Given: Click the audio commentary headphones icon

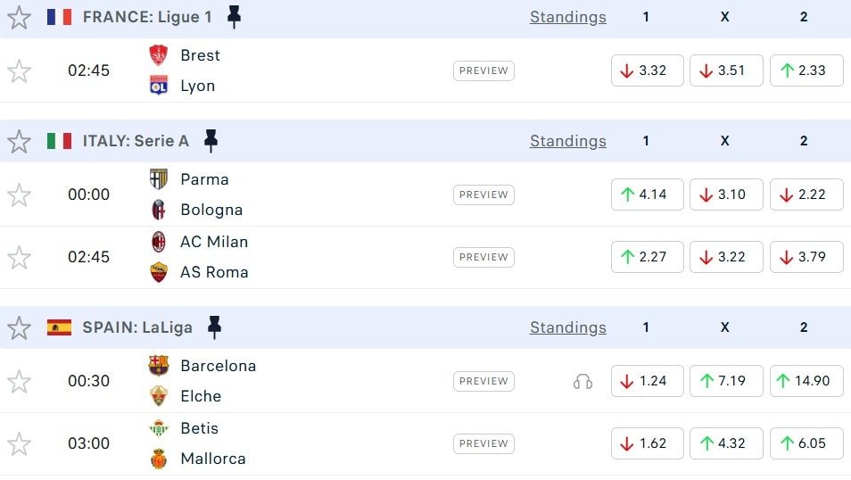Looking at the screenshot, I should point(582,381).
